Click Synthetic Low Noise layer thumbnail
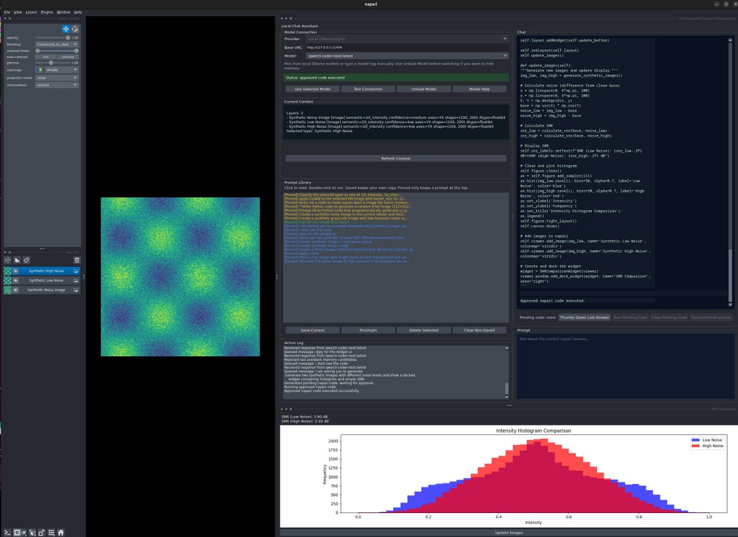The image size is (738, 537). coord(8,280)
